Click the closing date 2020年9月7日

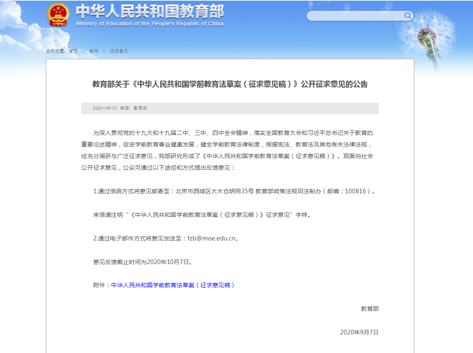click(x=359, y=332)
